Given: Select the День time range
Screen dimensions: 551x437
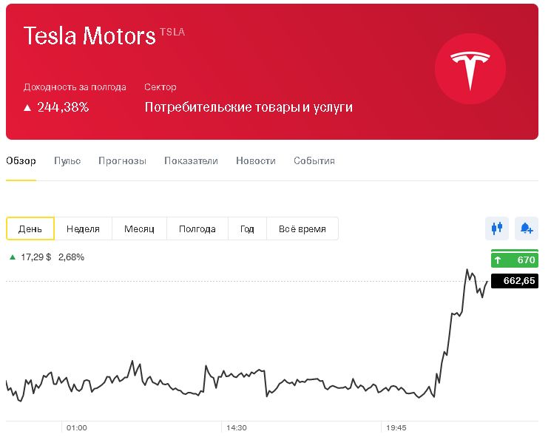Looking at the screenshot, I should 30,228.
